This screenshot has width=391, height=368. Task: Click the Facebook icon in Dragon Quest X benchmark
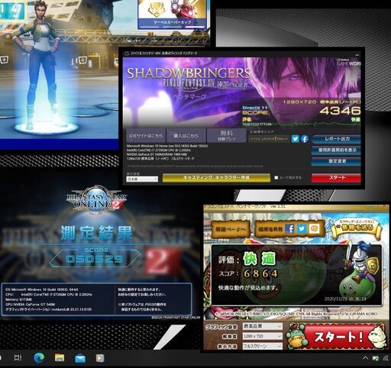(290, 229)
